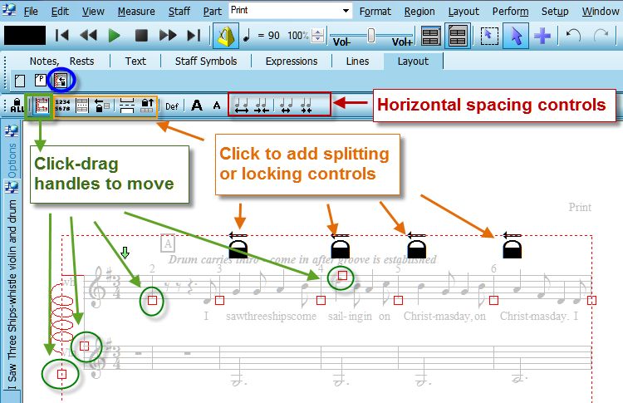
Task: Click the rehearsal mark A box
Action: coord(169,244)
